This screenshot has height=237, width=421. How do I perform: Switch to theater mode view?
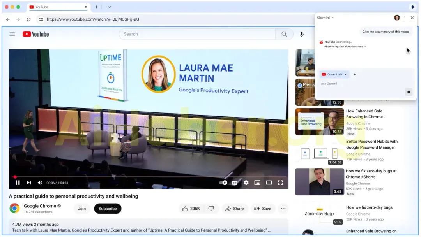point(269,183)
